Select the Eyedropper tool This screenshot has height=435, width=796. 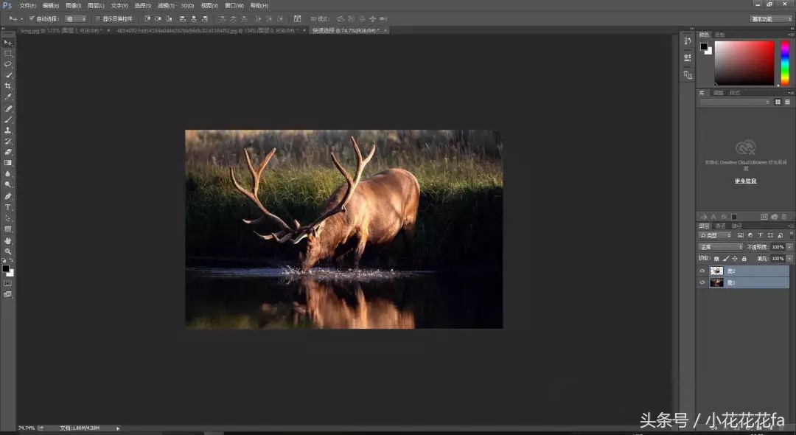click(x=8, y=97)
